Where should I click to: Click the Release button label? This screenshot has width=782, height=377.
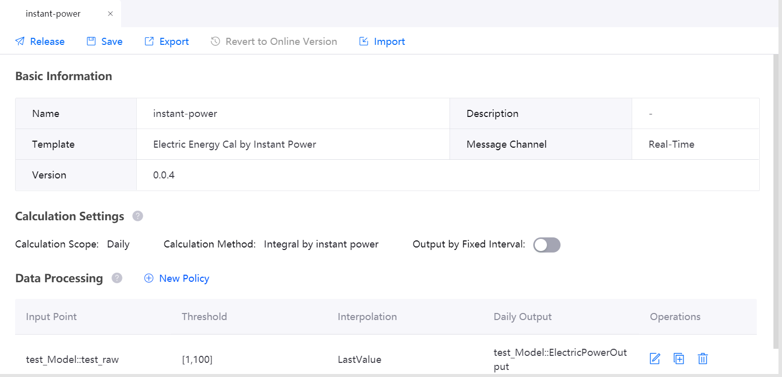(x=47, y=41)
